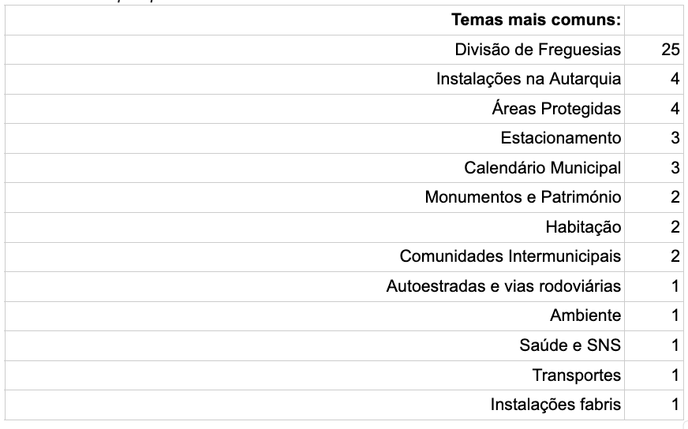Select the 'Áreas Protegidas' cell
Viewport: 688px width, 429px height.
point(556,109)
